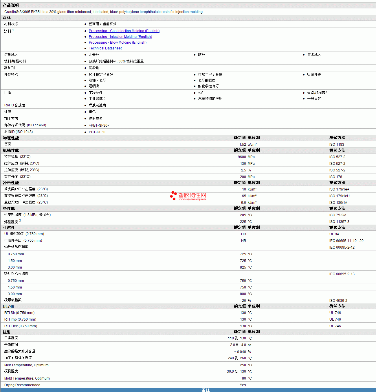This screenshot has width=376, height=392.
Task: Open the Processing - Injection Molding (English) link
Action: click(x=120, y=37)
